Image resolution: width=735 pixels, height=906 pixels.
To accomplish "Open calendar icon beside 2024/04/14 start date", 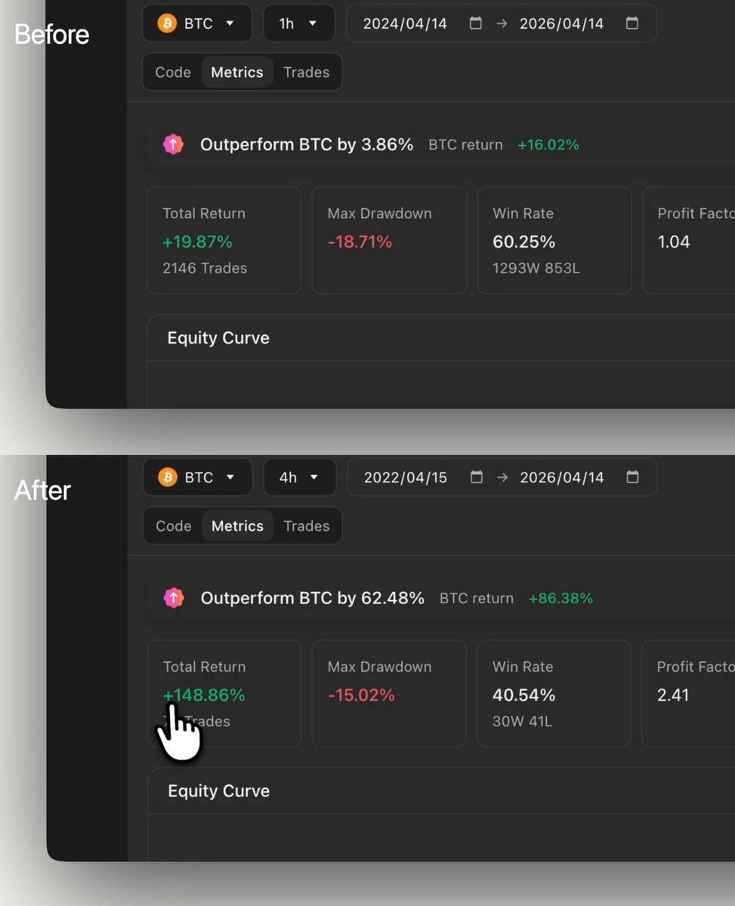I will (475, 23).
